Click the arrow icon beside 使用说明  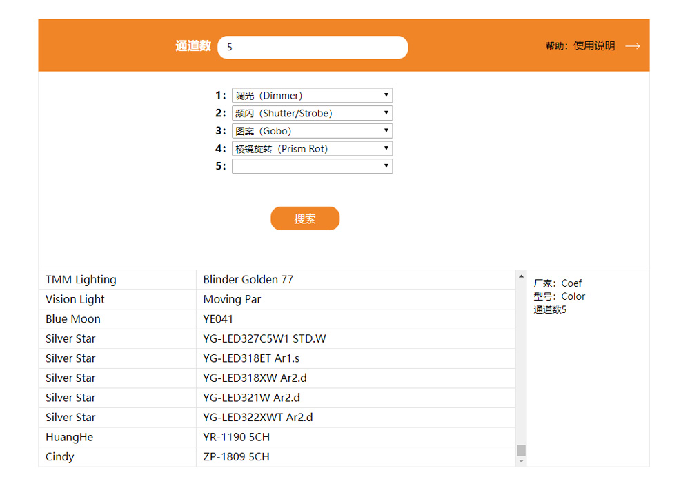coord(632,46)
